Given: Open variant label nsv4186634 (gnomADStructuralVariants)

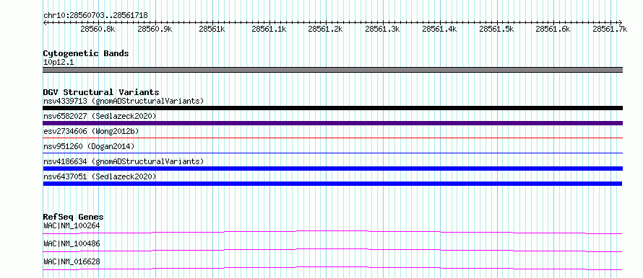Looking at the screenshot, I should (x=124, y=161).
